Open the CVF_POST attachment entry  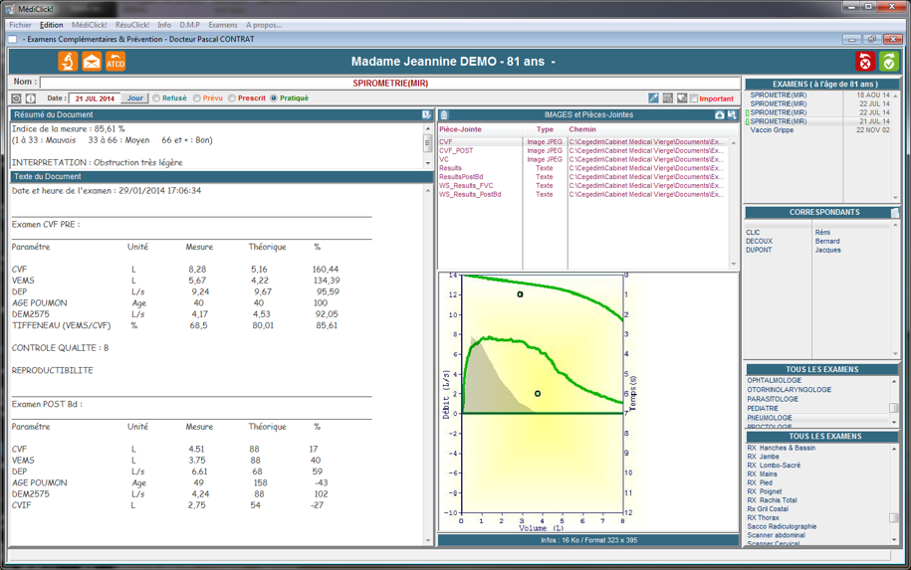point(456,151)
